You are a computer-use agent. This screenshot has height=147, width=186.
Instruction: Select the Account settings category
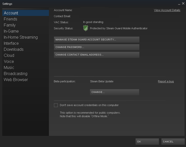[x=26, y=13]
